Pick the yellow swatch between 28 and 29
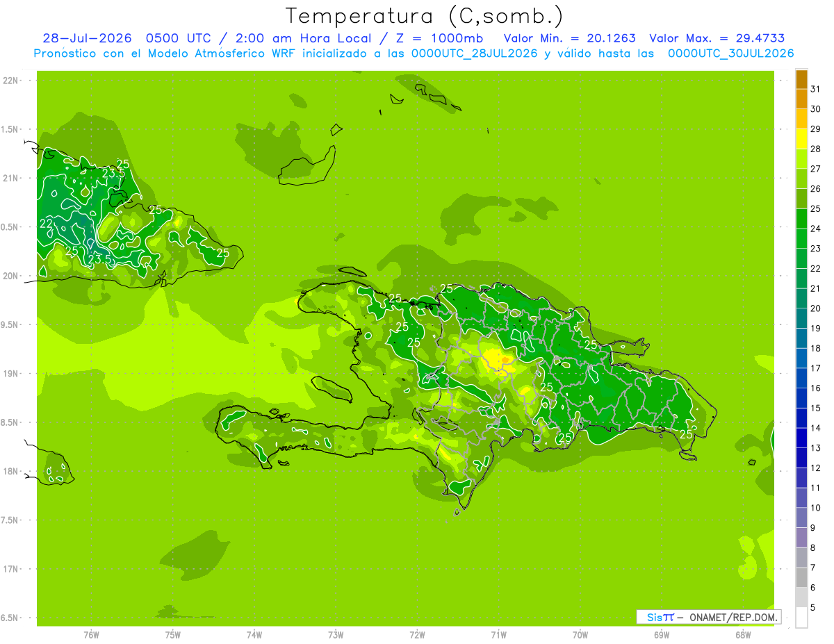The height and width of the screenshot is (644, 834). pyautogui.click(x=801, y=139)
